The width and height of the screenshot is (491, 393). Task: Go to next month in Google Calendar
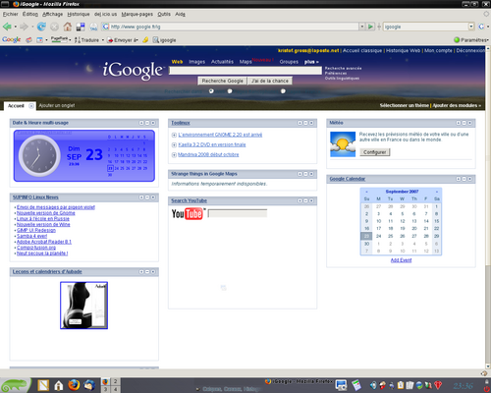click(x=437, y=192)
